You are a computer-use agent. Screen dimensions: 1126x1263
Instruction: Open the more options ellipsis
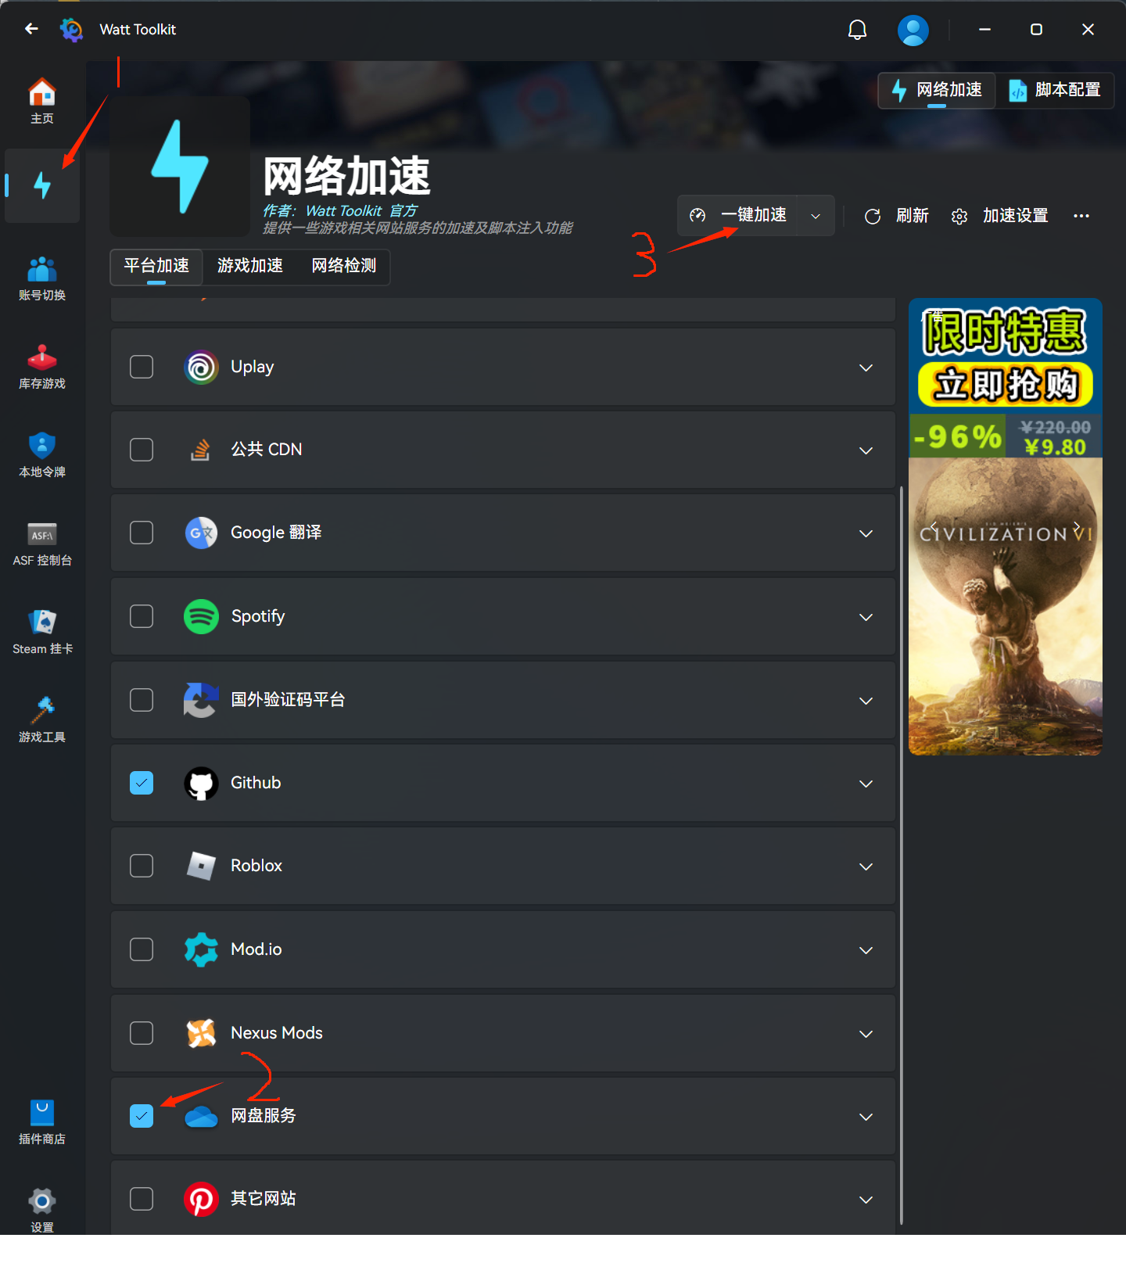click(x=1081, y=216)
